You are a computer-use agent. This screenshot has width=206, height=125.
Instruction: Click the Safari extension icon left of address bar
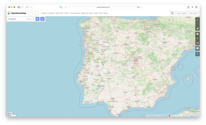(61, 7)
